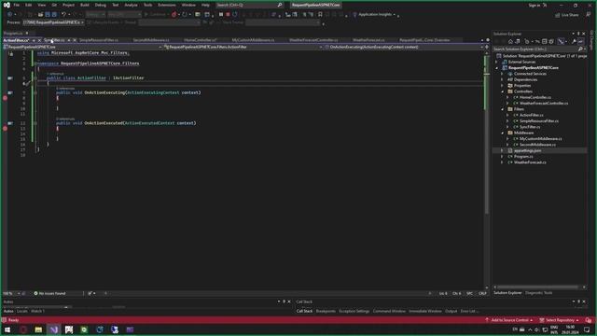Open the Build menu

click(x=85, y=5)
